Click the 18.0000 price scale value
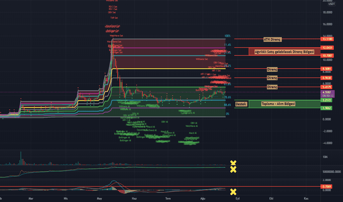The image size is (343, 202). 328,12
